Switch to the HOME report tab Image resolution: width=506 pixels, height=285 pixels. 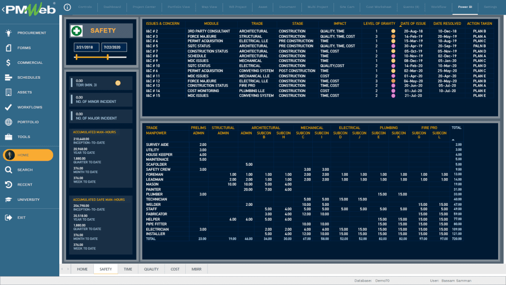point(83,269)
